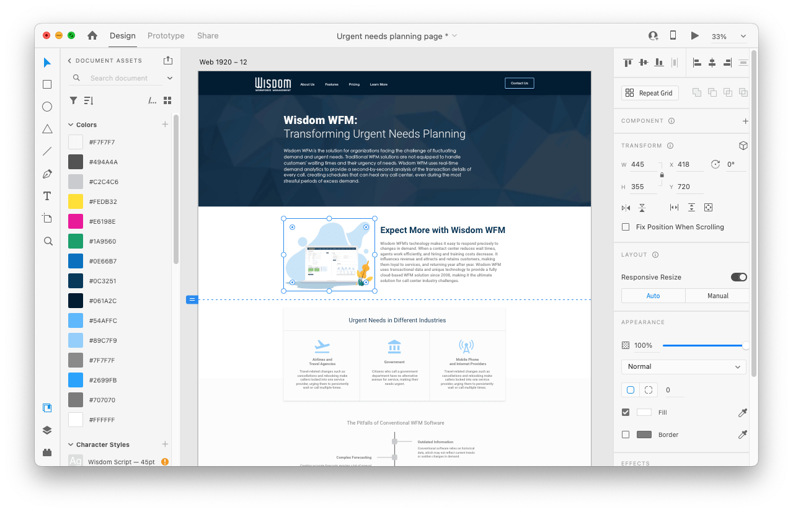Uncheck the Fill checkbox

(626, 412)
